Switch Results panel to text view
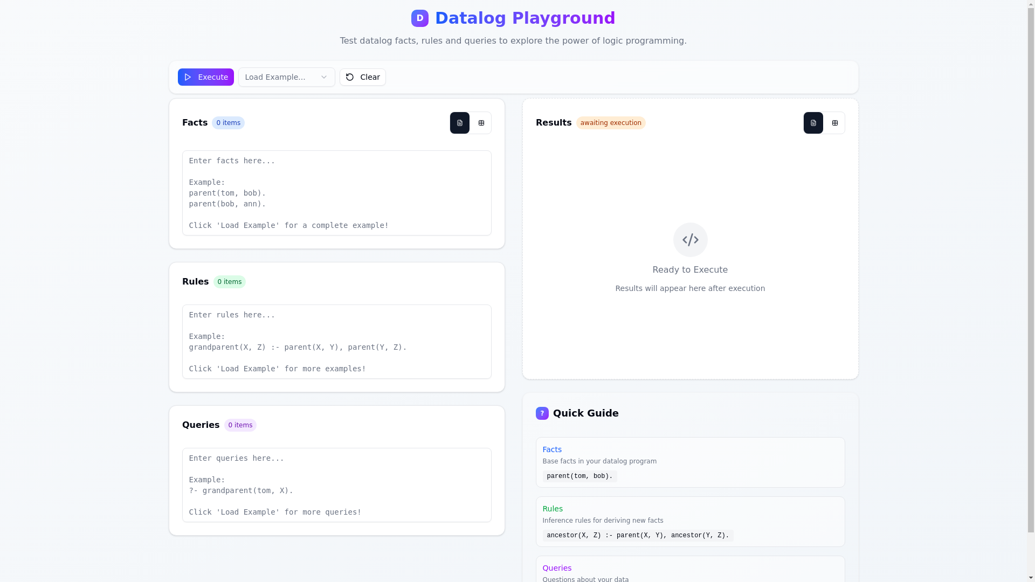Screen dimensions: 1035x582 point(813,123)
